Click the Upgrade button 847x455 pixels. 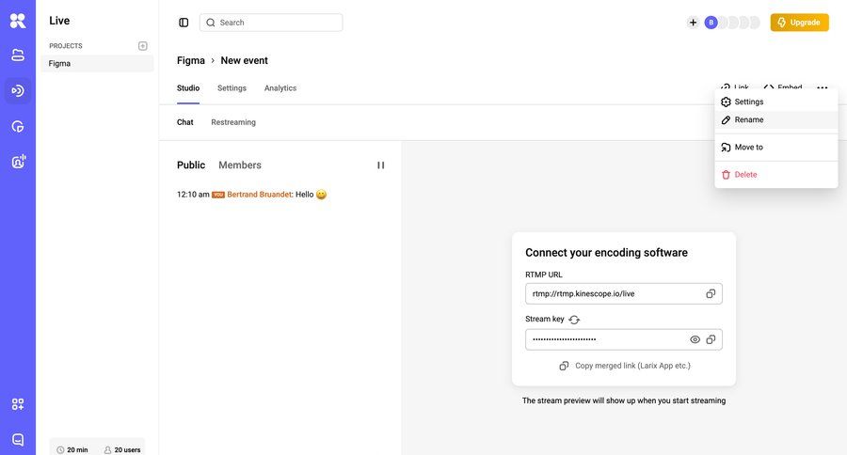tap(799, 23)
